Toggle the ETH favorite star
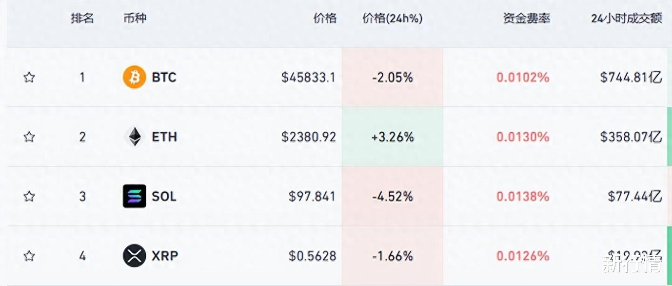672x286 pixels. [x=29, y=137]
